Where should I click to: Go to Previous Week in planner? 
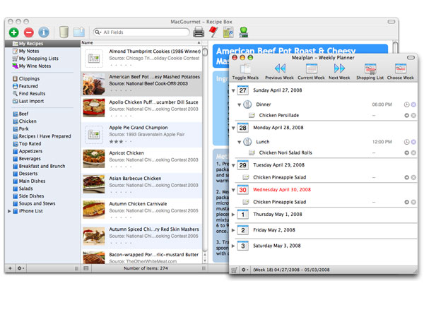pyautogui.click(x=279, y=72)
